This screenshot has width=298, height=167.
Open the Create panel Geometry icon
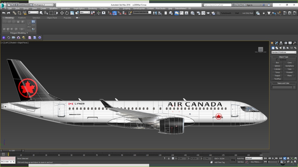click(x=273, y=48)
